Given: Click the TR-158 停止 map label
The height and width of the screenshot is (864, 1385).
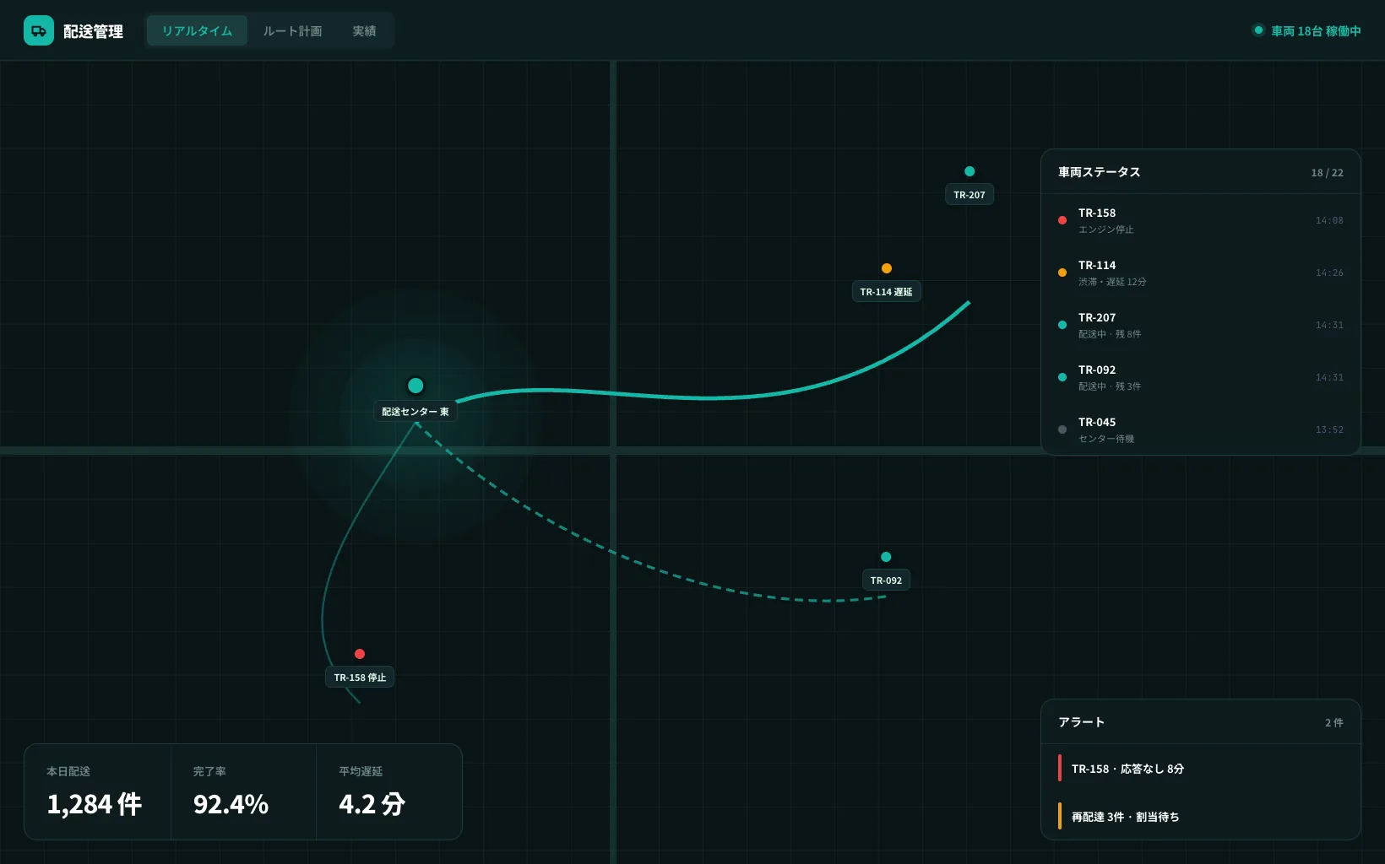Looking at the screenshot, I should 360,678.
